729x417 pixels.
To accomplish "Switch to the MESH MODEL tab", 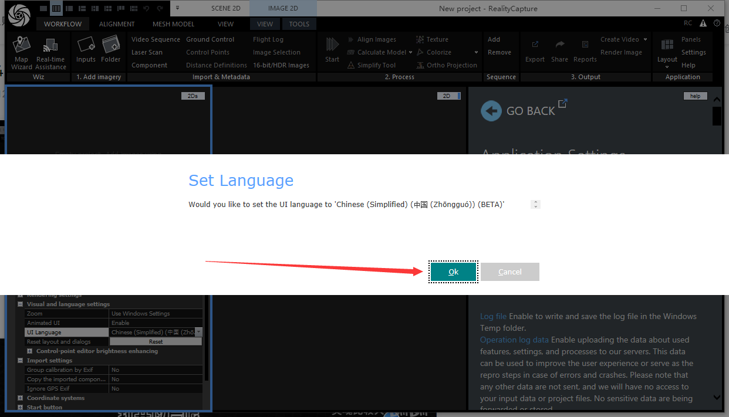I will click(x=173, y=24).
